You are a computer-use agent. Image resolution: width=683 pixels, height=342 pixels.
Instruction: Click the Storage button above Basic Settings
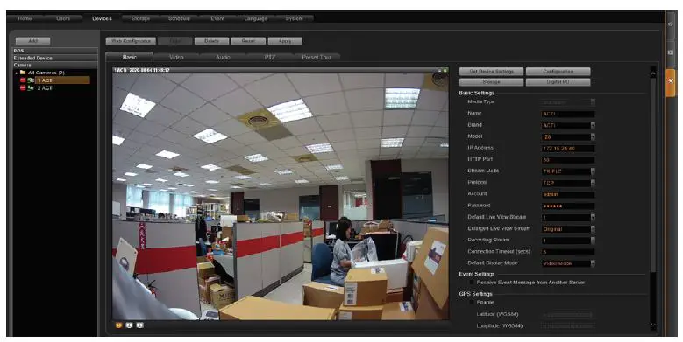pos(491,82)
